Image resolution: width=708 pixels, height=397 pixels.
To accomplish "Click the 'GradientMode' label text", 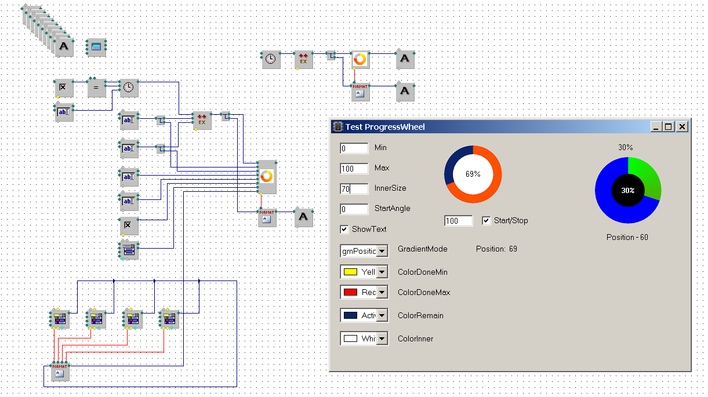I will point(423,249).
